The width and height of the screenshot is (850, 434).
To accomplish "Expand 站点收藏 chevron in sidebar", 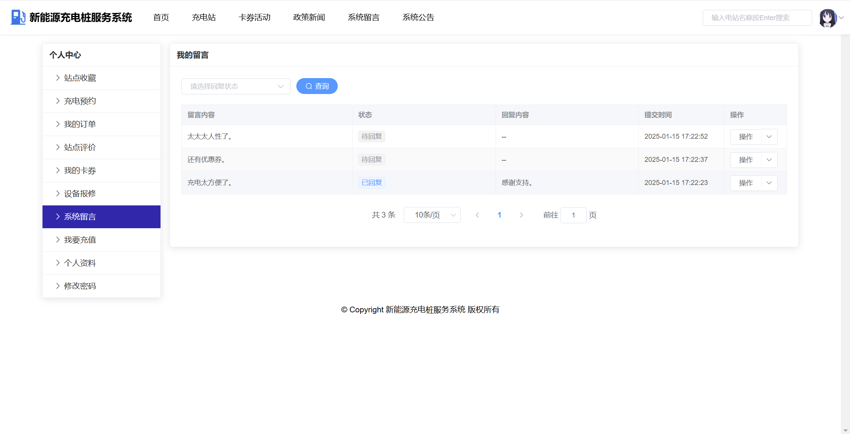I will (x=58, y=78).
